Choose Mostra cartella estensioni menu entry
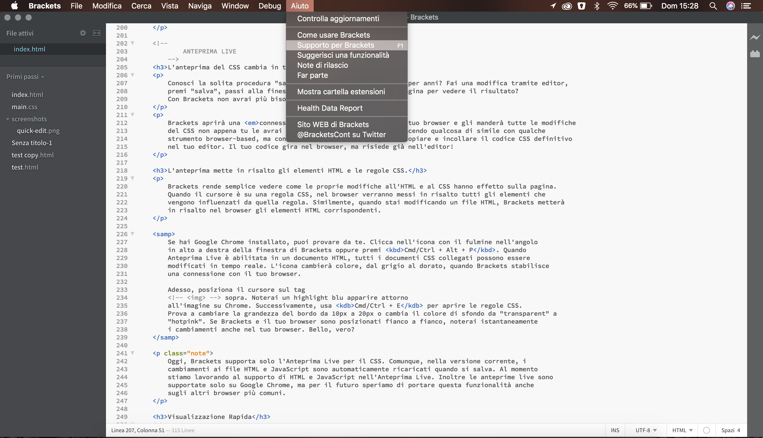Screen dimensions: 763x438 [x=341, y=92]
